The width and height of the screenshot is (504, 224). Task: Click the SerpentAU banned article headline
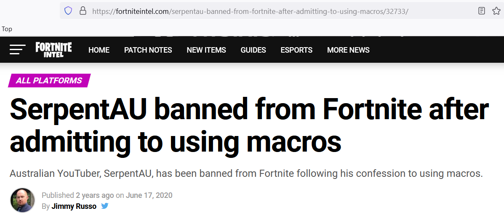tap(249, 125)
